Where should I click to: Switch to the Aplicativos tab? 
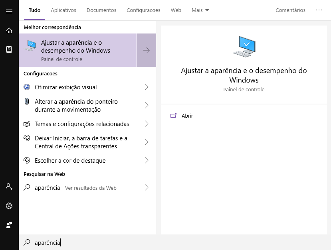[x=63, y=10]
